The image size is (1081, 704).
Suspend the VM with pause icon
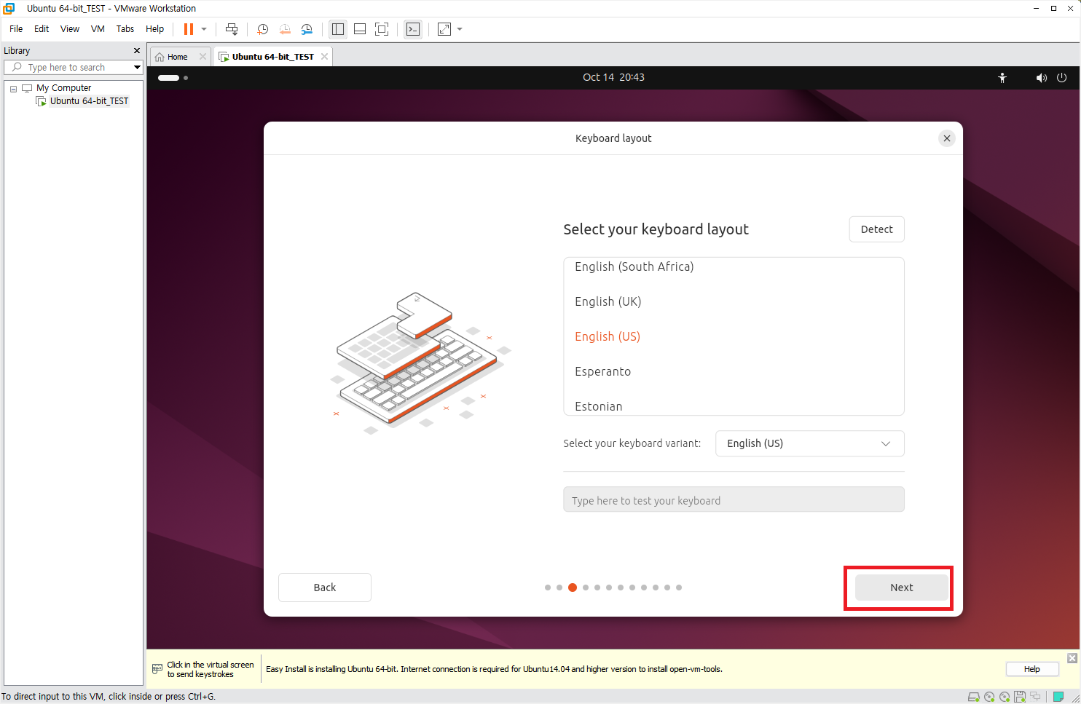pyautogui.click(x=189, y=29)
